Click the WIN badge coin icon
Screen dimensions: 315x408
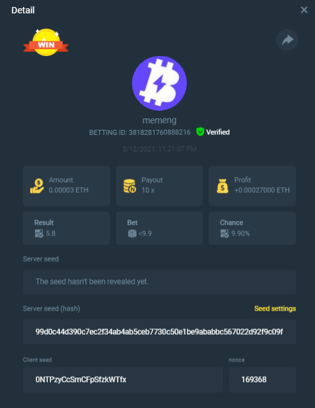coord(46,42)
